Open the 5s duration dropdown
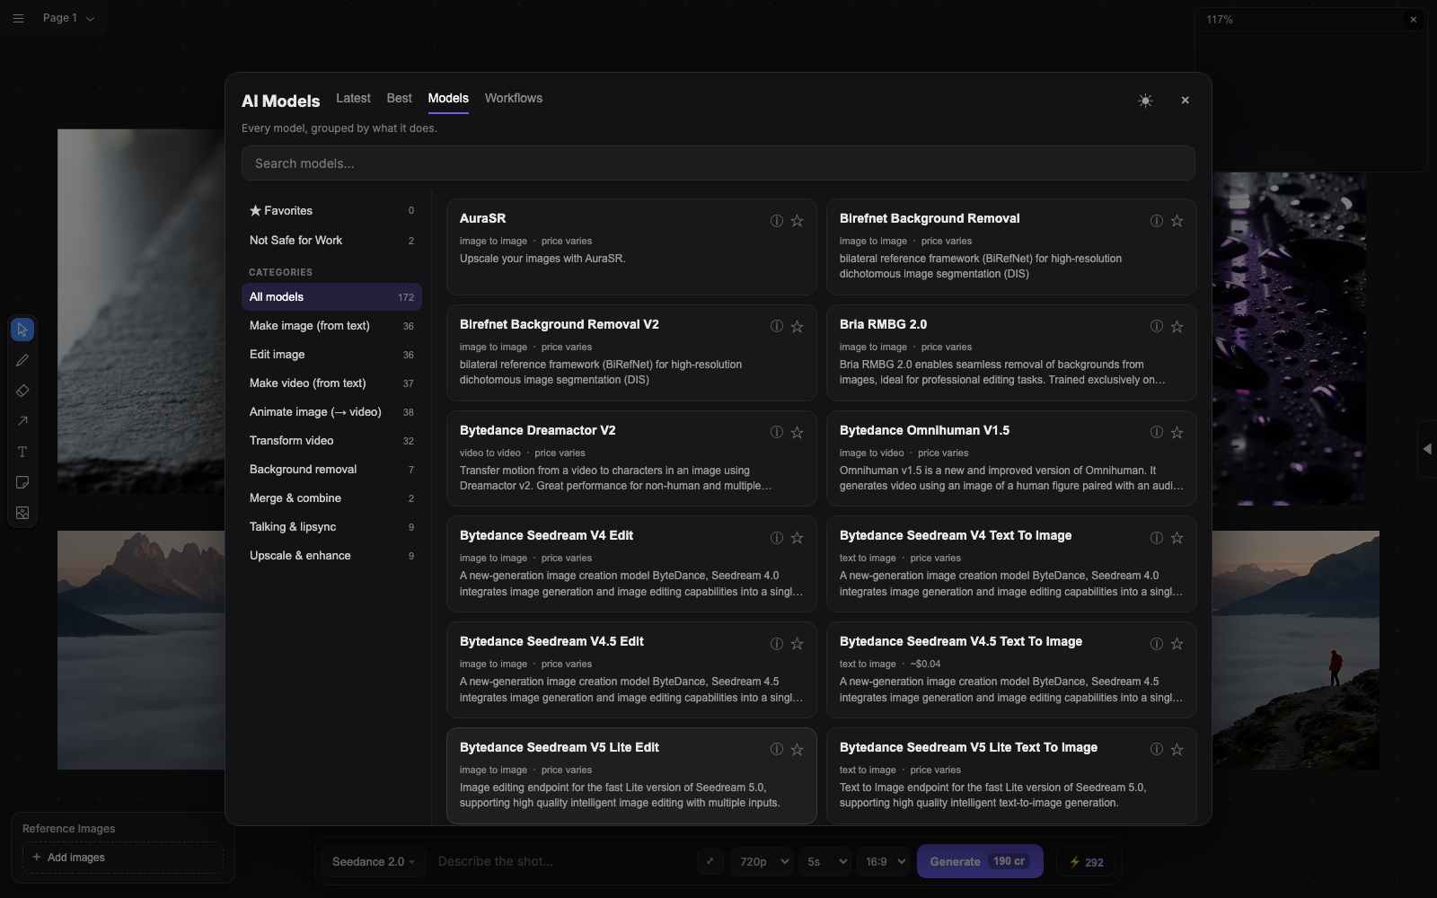1437x898 pixels. point(825,862)
